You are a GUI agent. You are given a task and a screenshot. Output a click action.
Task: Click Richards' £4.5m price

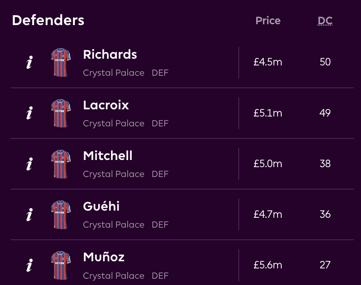[x=268, y=62]
